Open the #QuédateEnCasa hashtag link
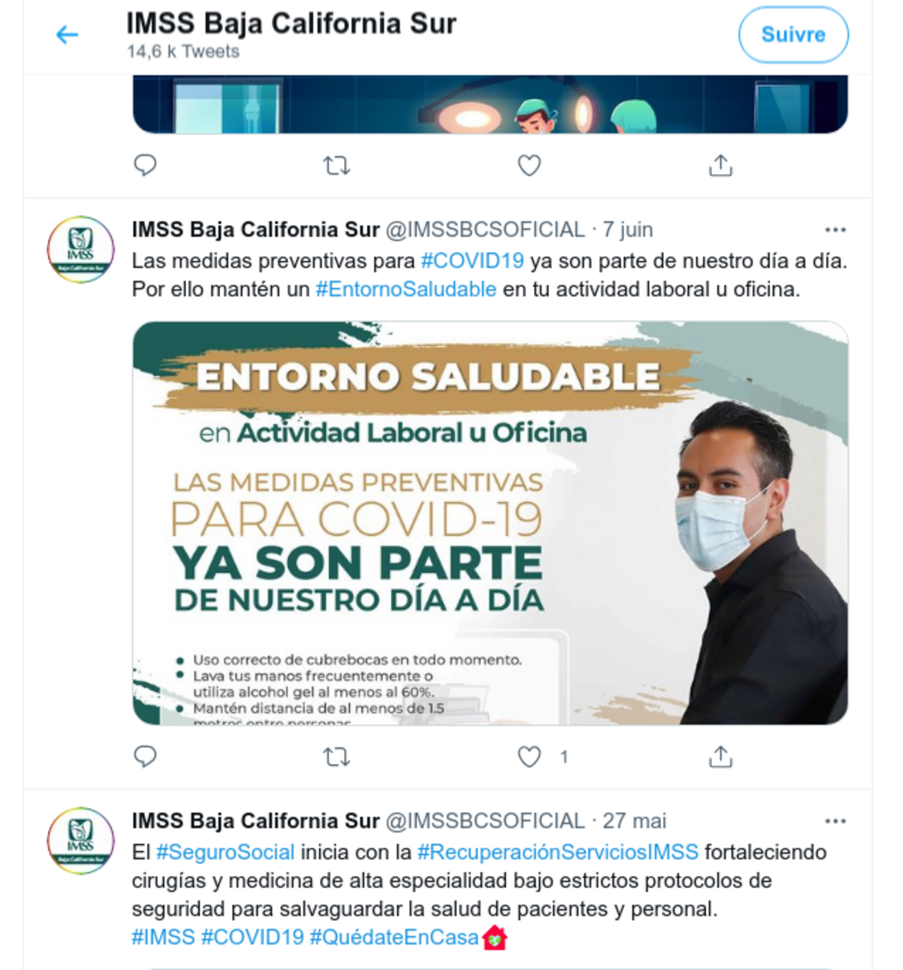The width and height of the screenshot is (903, 970). (x=394, y=937)
